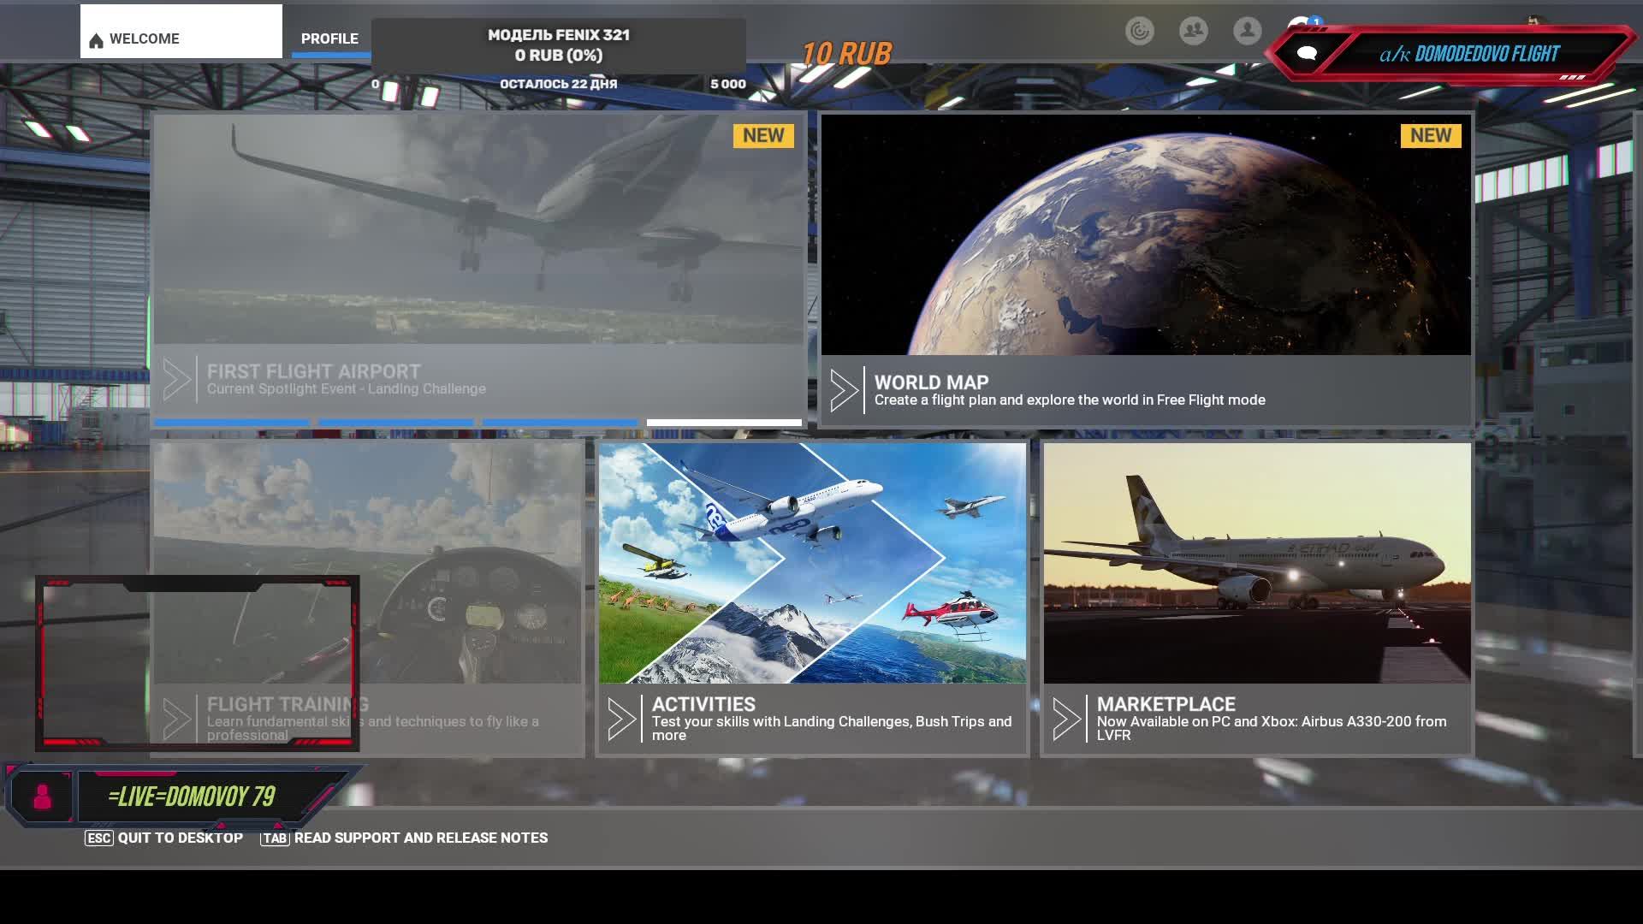Click the arrow icon next to Activities
Image resolution: width=1643 pixels, height=924 pixels.
[621, 719]
